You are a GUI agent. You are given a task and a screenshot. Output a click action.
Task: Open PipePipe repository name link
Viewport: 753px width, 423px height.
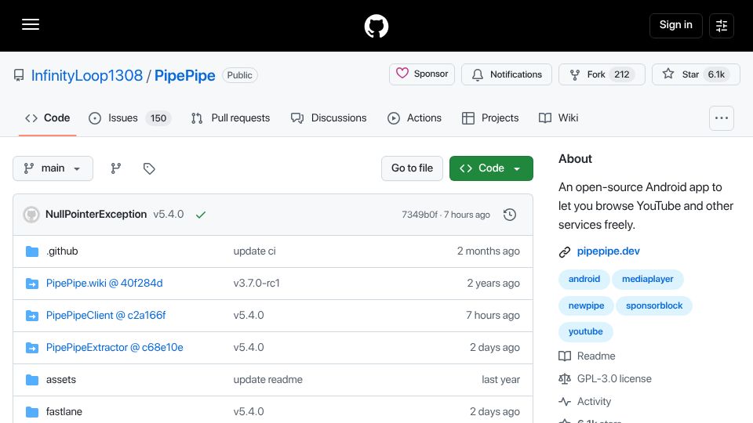(185, 75)
